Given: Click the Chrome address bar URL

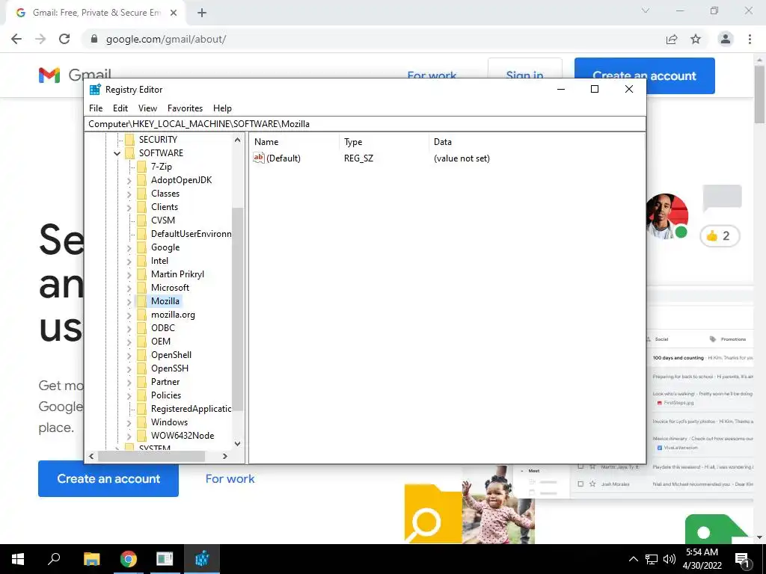Looking at the screenshot, I should point(166,39).
